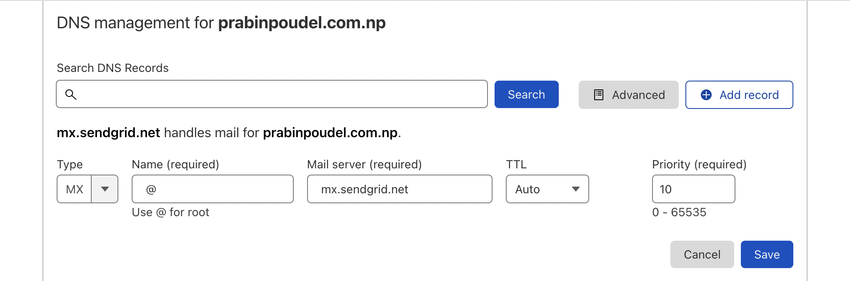Click the Advanced button
Viewport: 850px width, 281px height.
tap(628, 95)
